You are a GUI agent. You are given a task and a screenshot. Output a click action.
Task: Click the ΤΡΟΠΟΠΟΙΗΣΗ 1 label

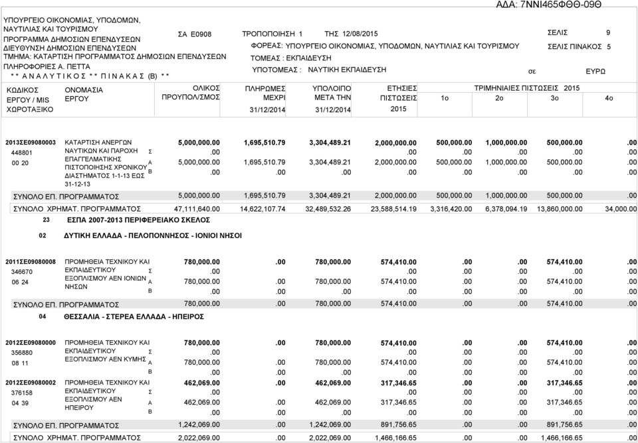(x=272, y=34)
